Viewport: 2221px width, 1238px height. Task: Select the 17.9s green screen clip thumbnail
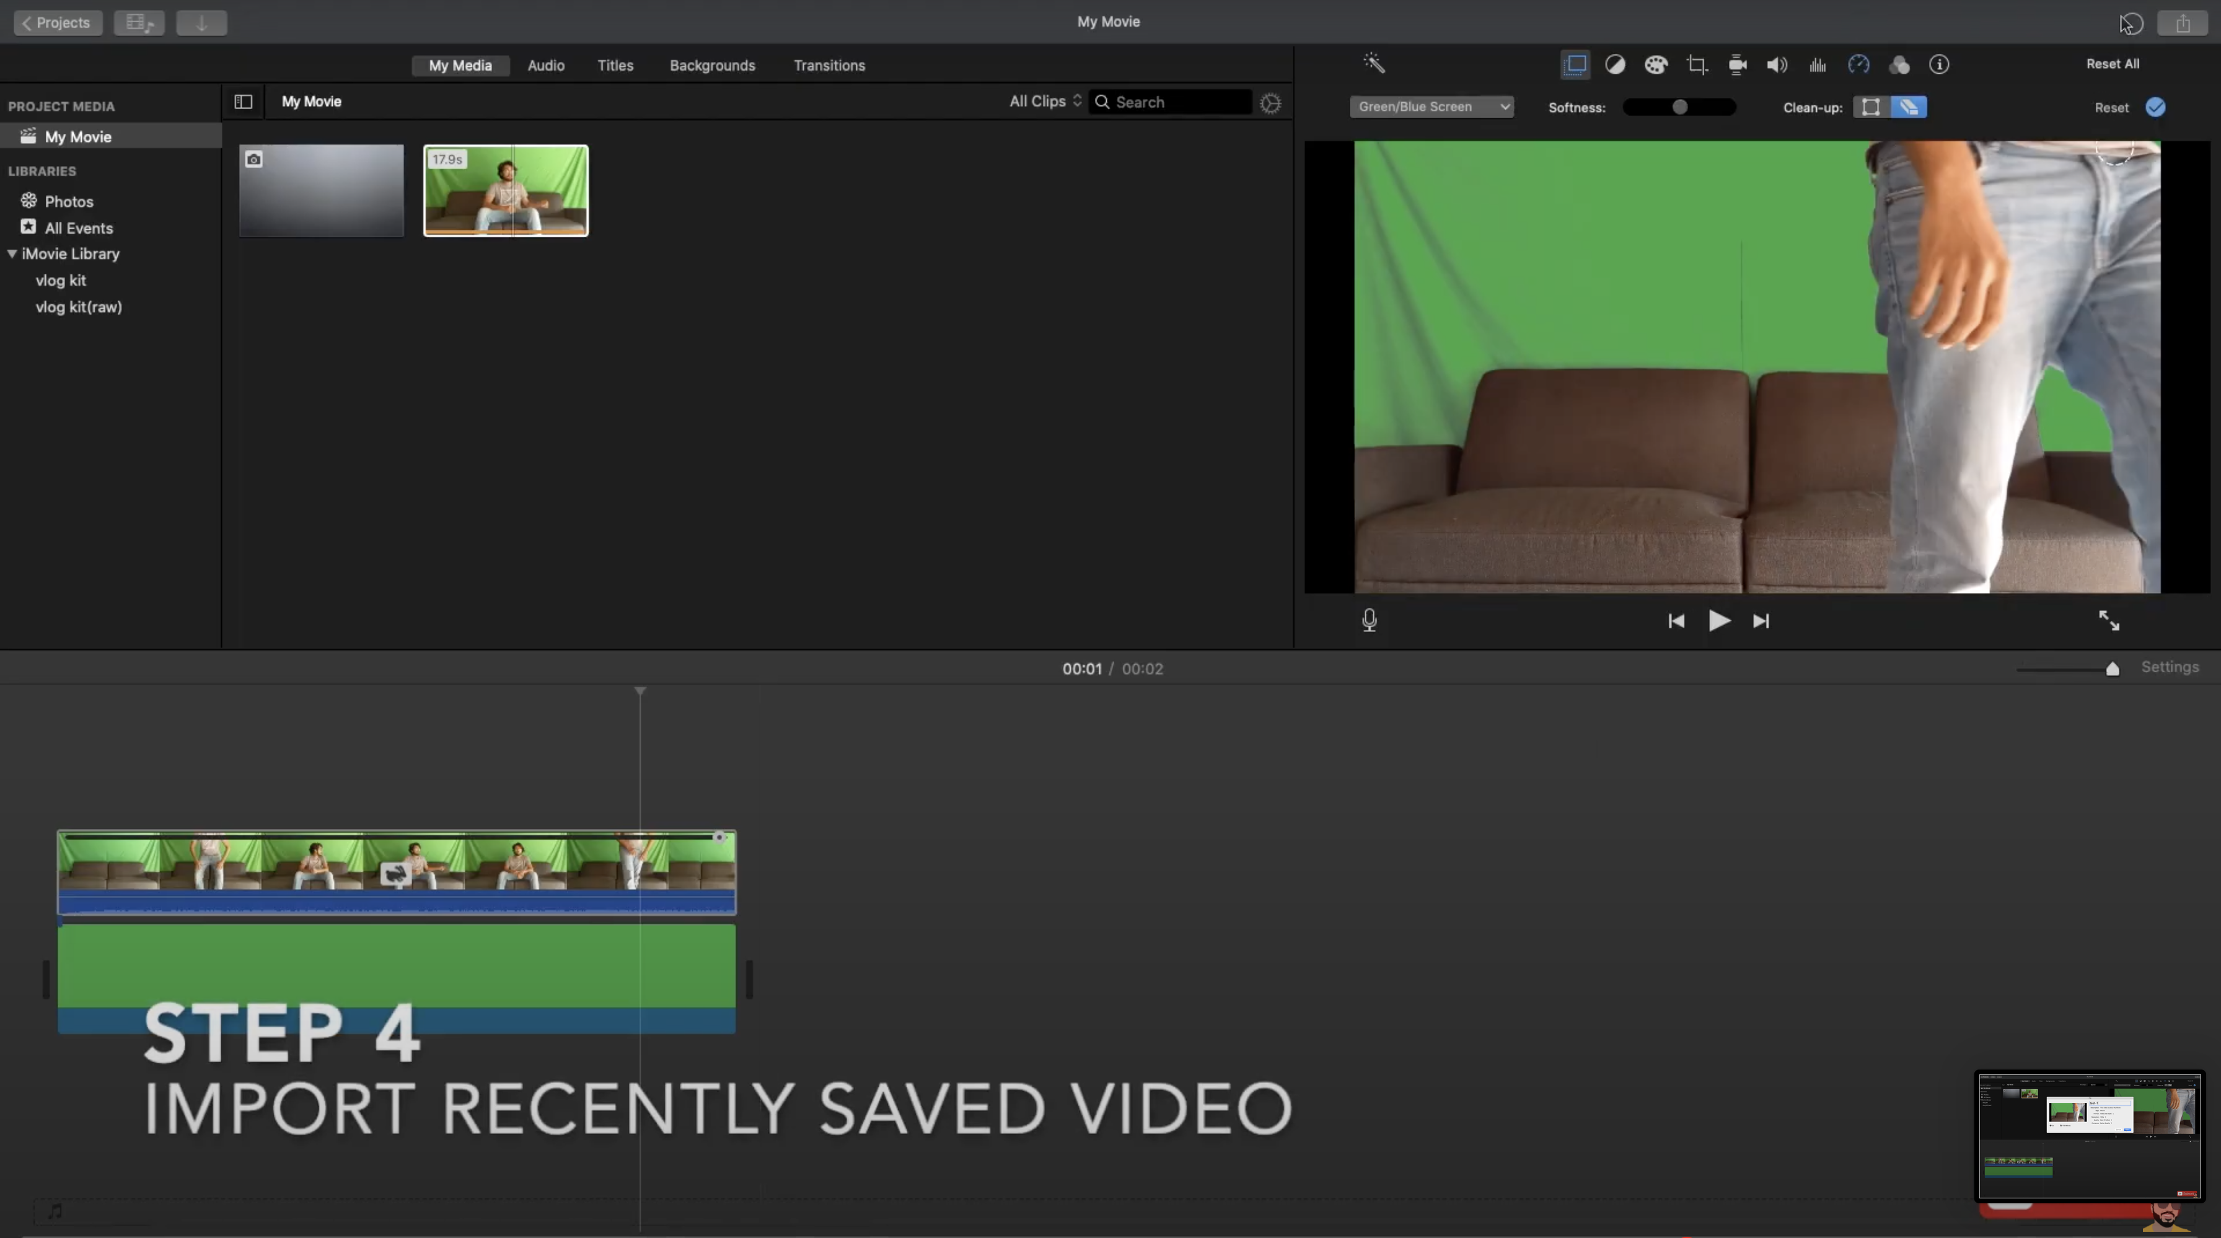click(x=505, y=190)
